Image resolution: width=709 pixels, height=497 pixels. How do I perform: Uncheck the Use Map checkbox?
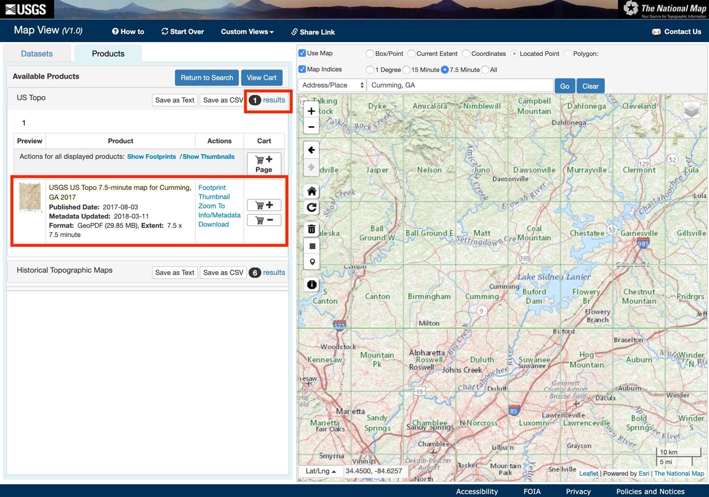click(x=302, y=53)
